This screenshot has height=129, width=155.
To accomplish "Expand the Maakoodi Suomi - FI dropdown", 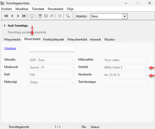I will (x=52, y=67).
